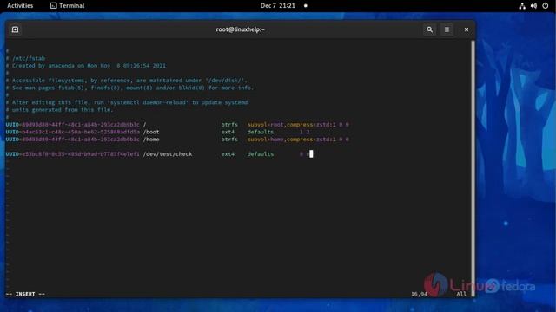Click ext4 in the /boot row
The height and width of the screenshot is (312, 556).
click(x=228, y=132)
